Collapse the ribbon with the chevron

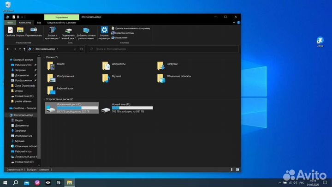click(x=234, y=23)
